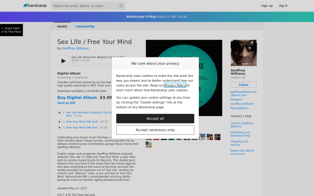Click the 'Sex Life / Free Your Mind' album title

(x=95, y=42)
